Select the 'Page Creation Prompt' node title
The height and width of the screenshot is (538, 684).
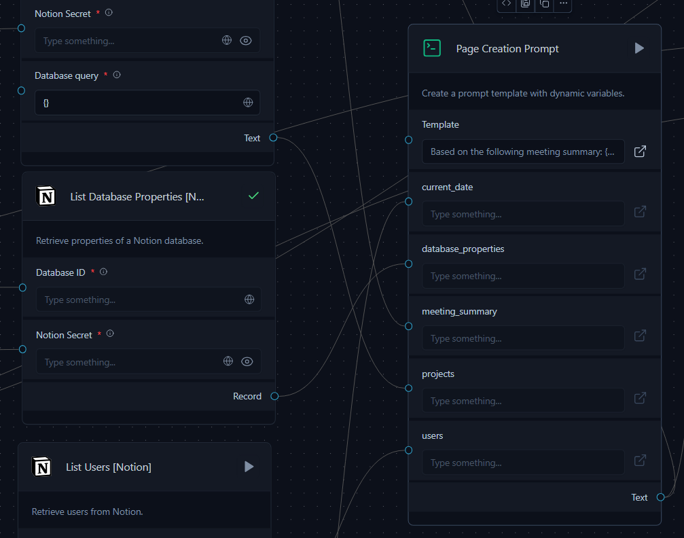click(507, 48)
